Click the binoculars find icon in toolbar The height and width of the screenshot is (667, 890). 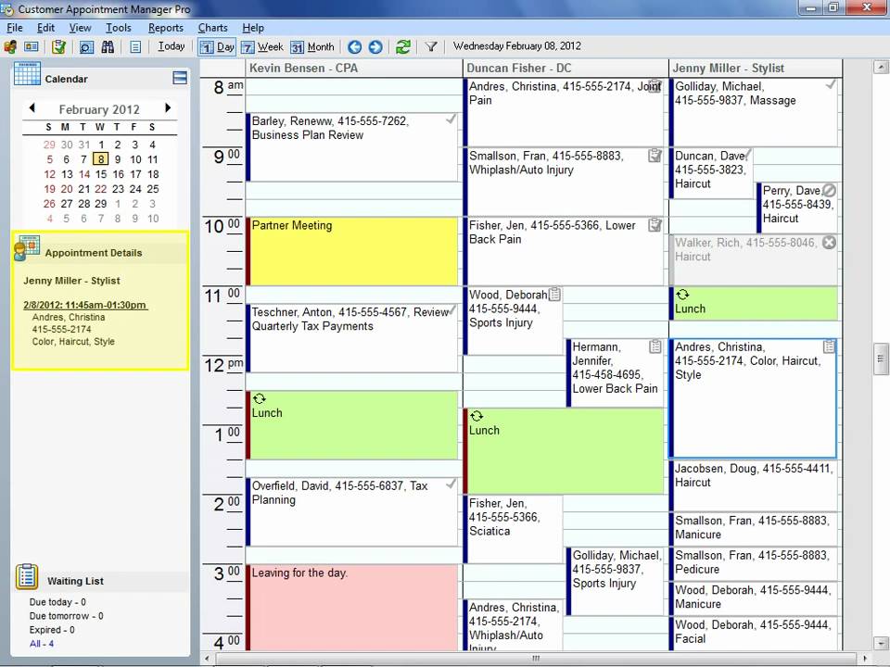108,47
